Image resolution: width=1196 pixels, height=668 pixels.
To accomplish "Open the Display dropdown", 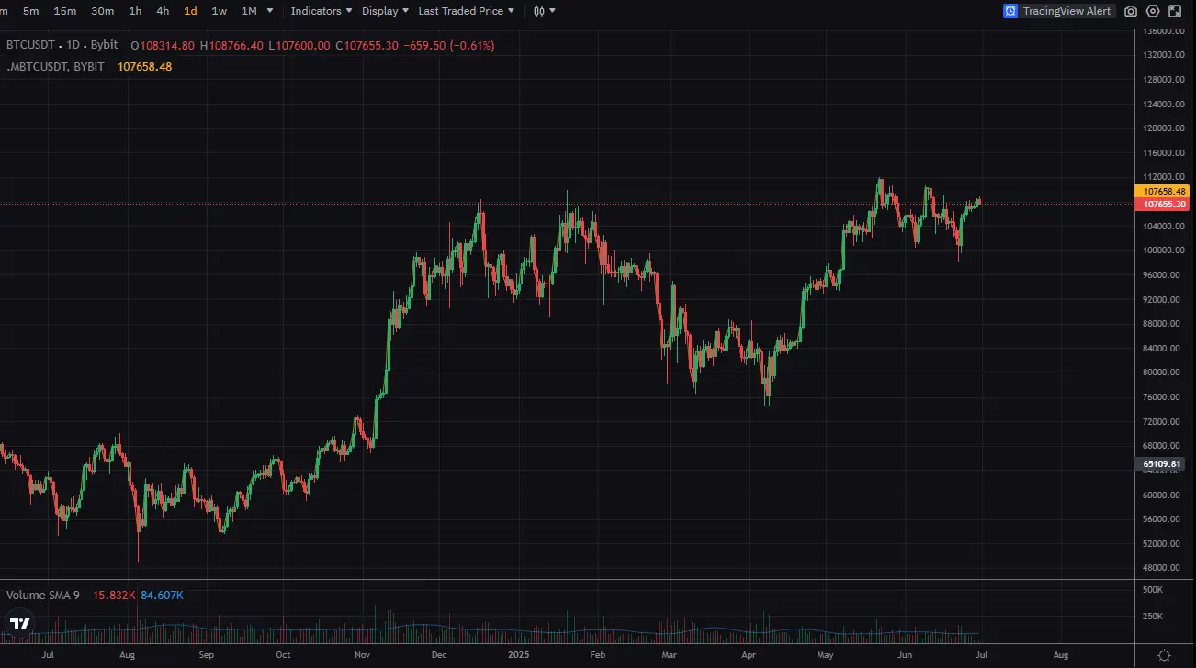I will coord(383,11).
